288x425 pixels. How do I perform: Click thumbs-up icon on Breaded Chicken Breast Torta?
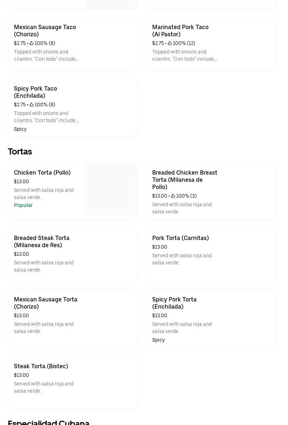coord(173,196)
